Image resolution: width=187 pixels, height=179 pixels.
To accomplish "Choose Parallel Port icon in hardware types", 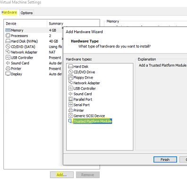I will click(71, 99).
